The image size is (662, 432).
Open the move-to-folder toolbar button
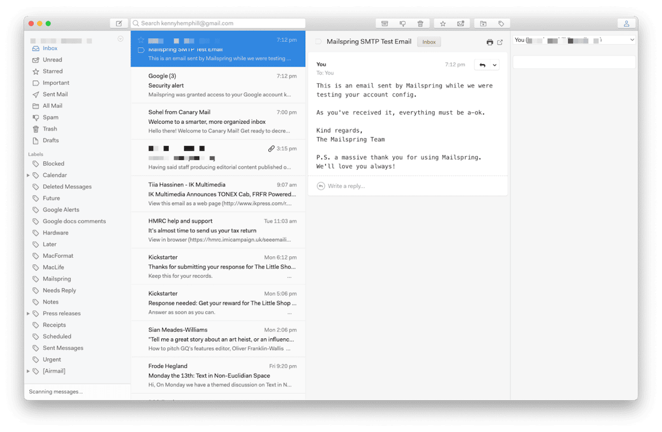(x=483, y=23)
